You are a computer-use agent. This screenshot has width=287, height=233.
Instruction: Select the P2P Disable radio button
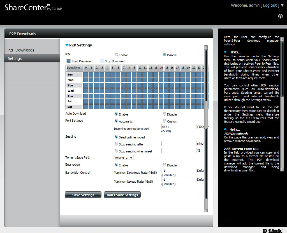[x=164, y=55]
